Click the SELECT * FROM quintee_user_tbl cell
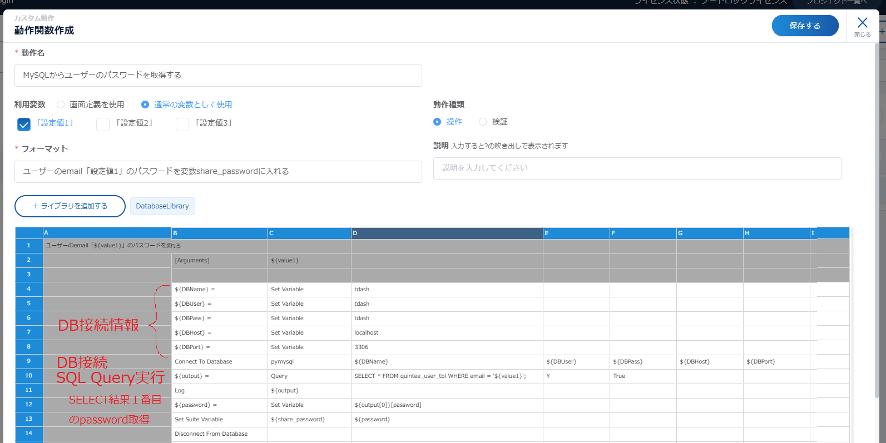The width and height of the screenshot is (886, 443). [447, 376]
